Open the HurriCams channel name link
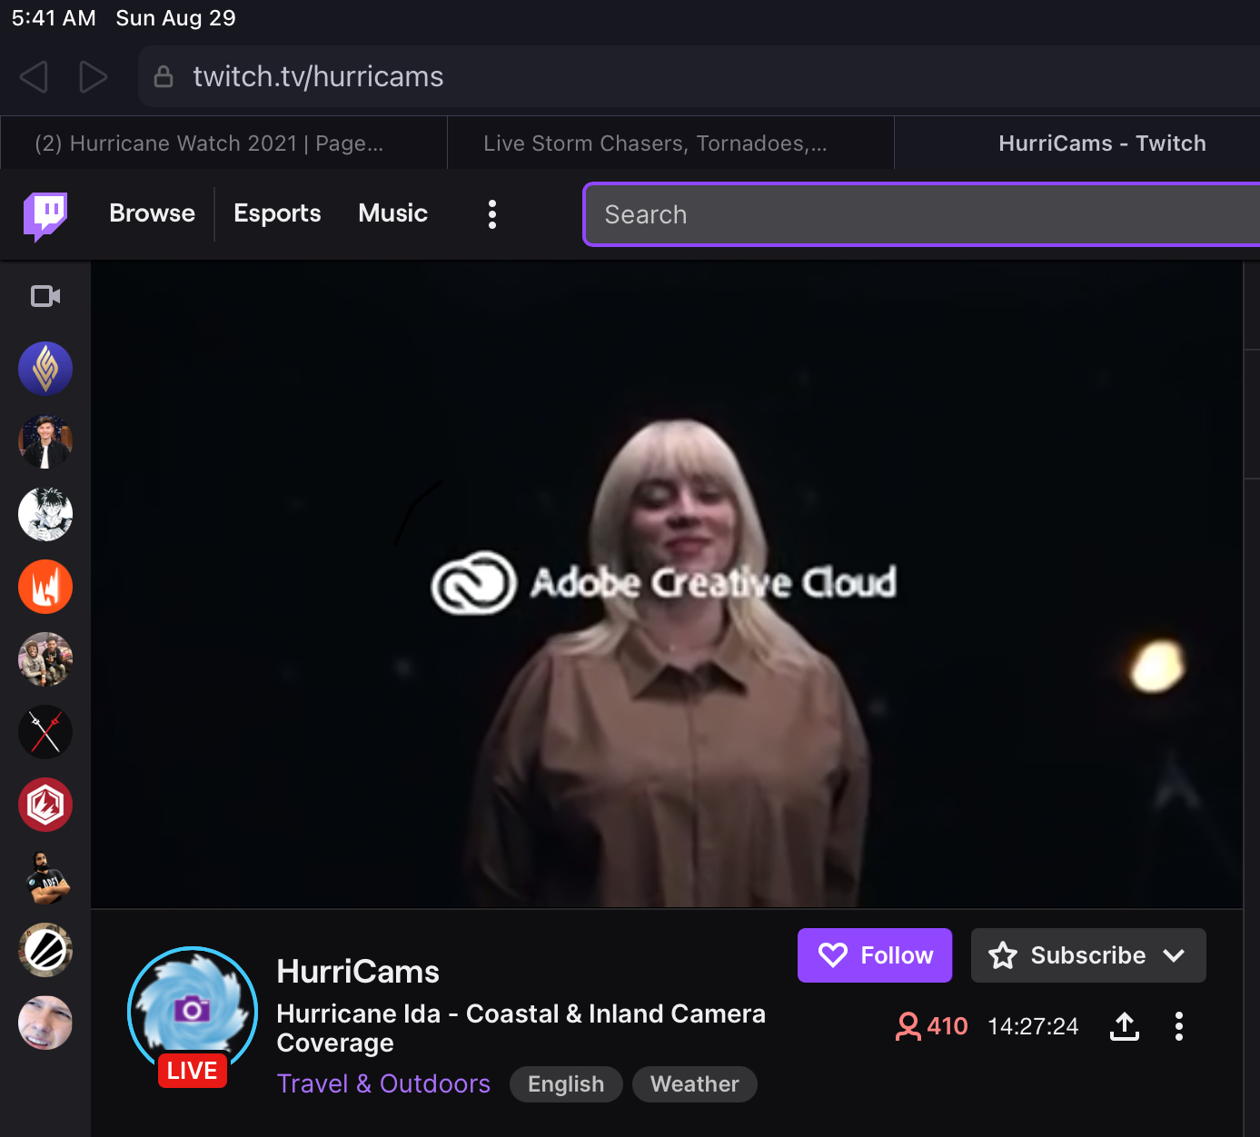1260x1137 pixels. point(358,972)
